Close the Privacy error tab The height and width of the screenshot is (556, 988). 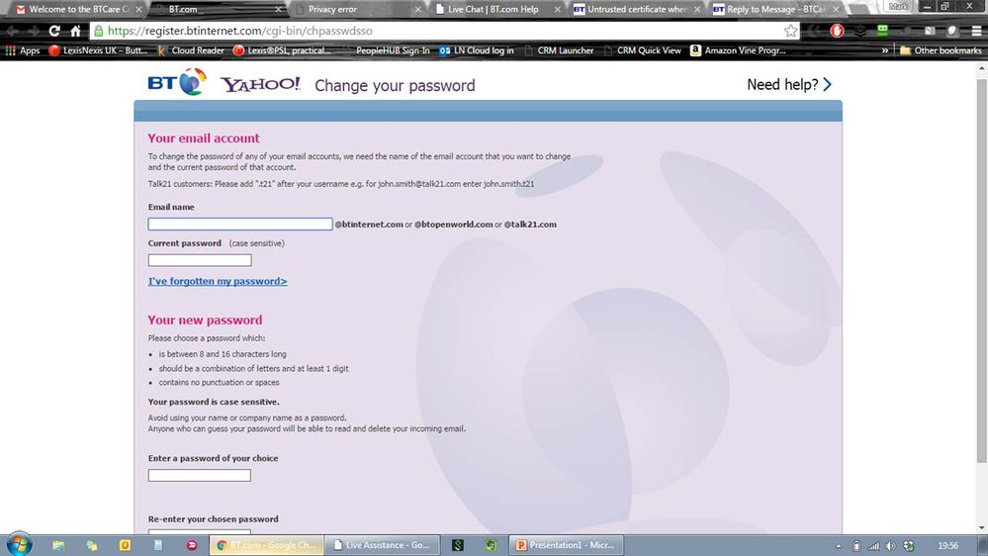tap(417, 10)
